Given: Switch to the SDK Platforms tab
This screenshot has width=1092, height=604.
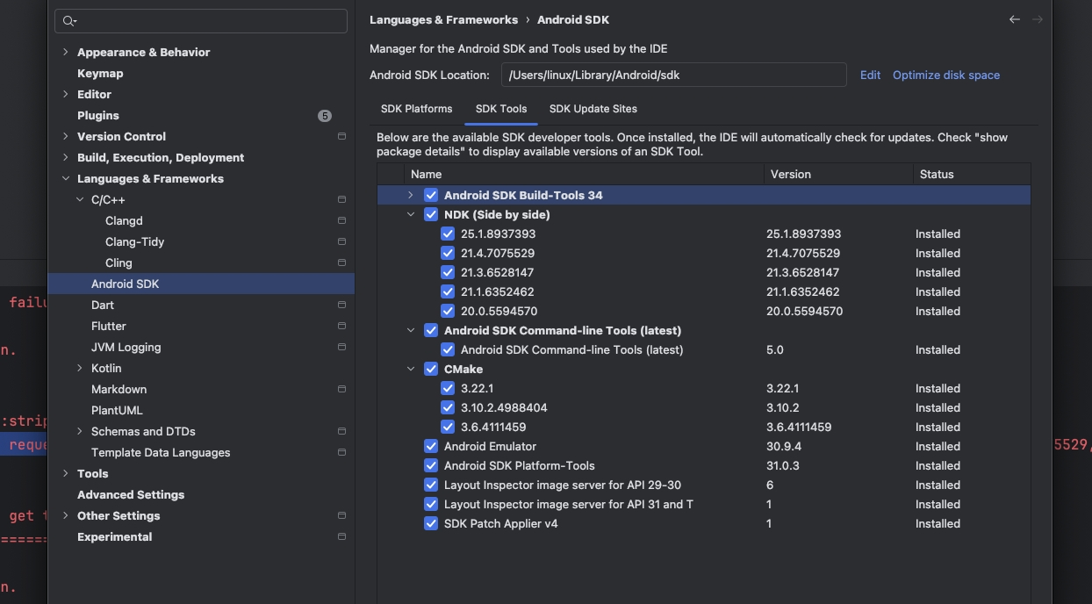Looking at the screenshot, I should click(417, 109).
